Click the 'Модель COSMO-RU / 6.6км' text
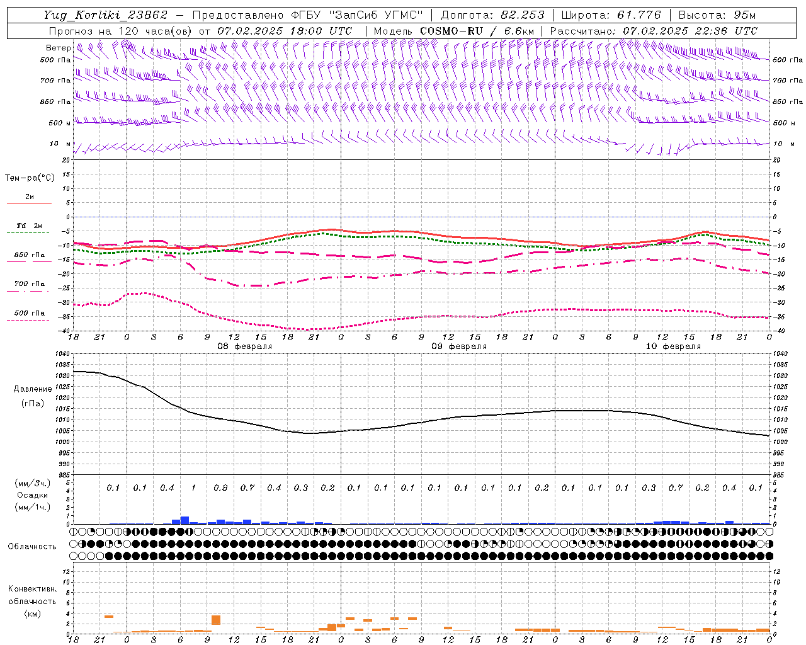Image resolution: width=806 pixels, height=645 pixels. 454,31
